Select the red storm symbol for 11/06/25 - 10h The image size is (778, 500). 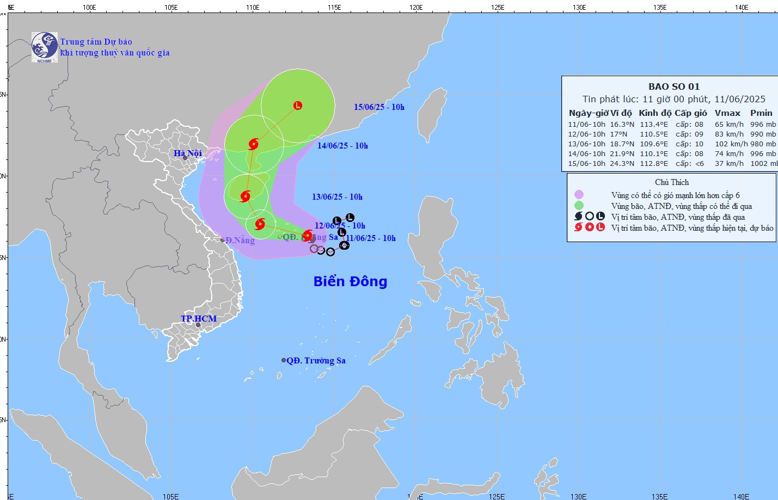[308, 235]
